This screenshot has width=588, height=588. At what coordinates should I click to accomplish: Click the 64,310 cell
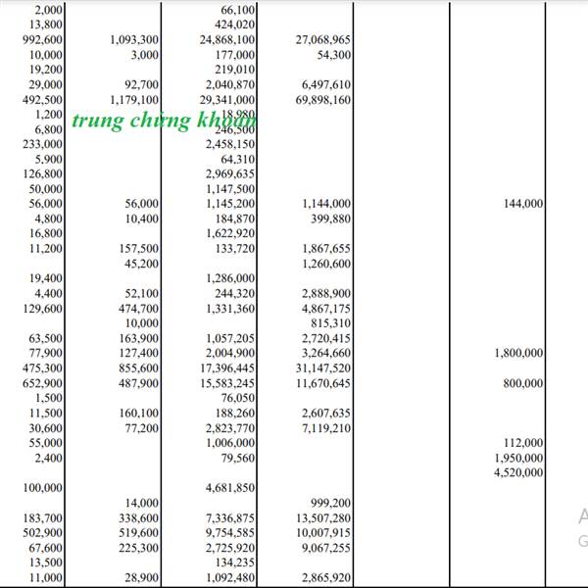point(238,160)
